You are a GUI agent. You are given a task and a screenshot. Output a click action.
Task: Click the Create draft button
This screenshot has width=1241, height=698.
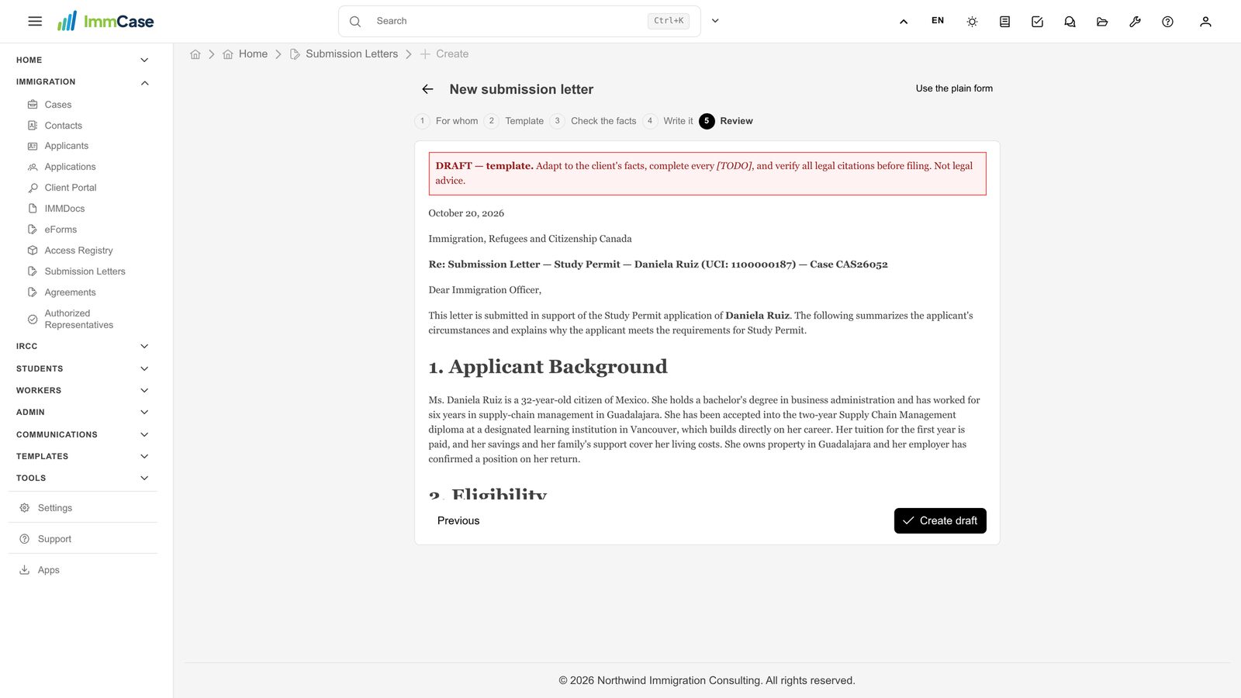(940, 520)
